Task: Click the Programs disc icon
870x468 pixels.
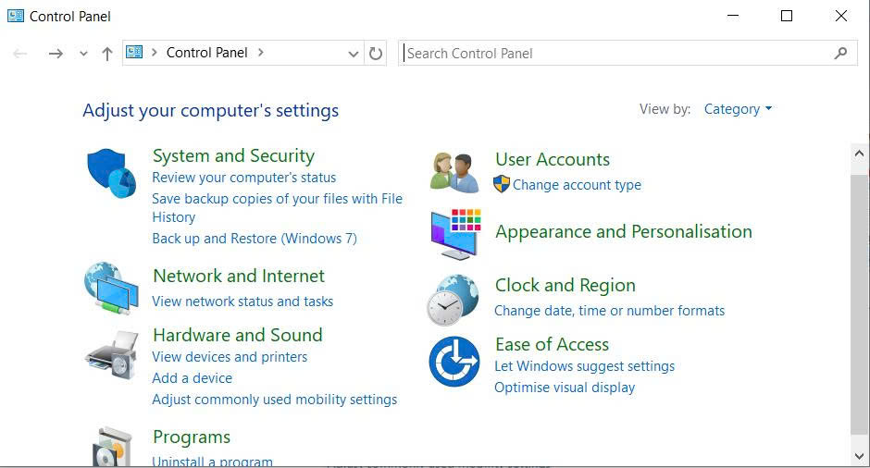Action: tap(112, 447)
